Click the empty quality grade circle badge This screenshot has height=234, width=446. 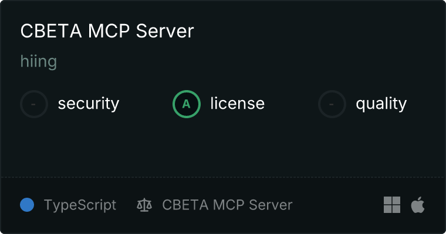coord(332,104)
